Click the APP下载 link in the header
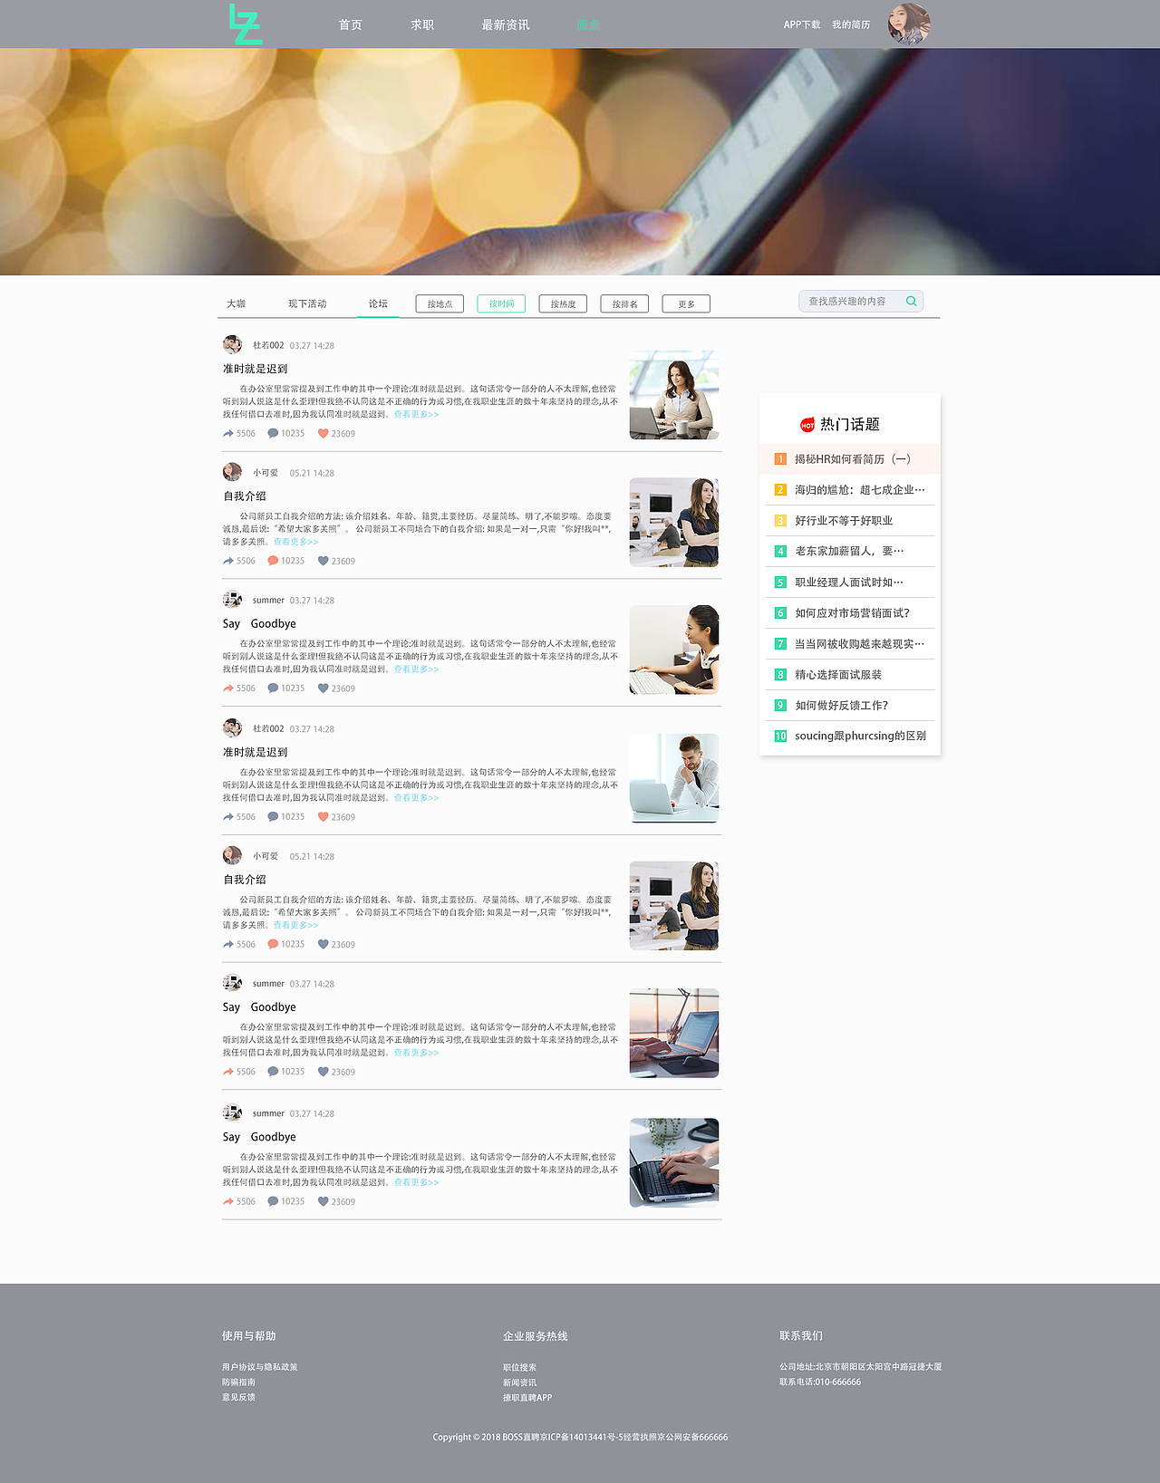Viewport: 1160px width, 1483px height. point(802,25)
